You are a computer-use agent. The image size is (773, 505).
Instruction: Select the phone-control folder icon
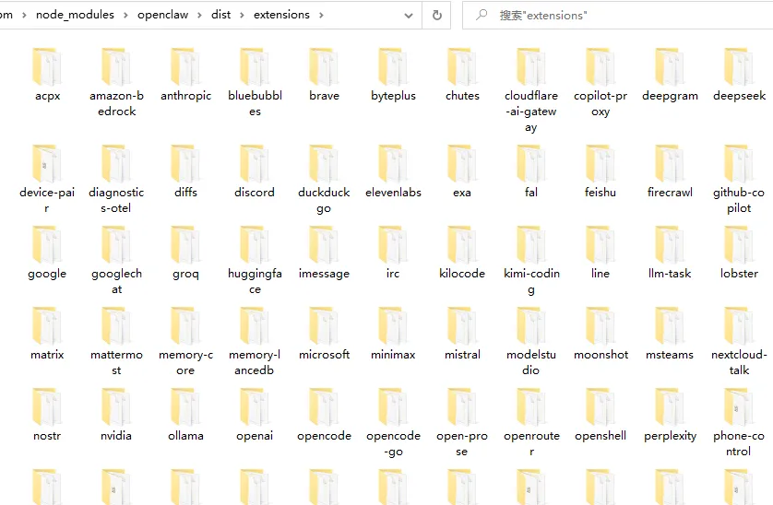(x=739, y=407)
